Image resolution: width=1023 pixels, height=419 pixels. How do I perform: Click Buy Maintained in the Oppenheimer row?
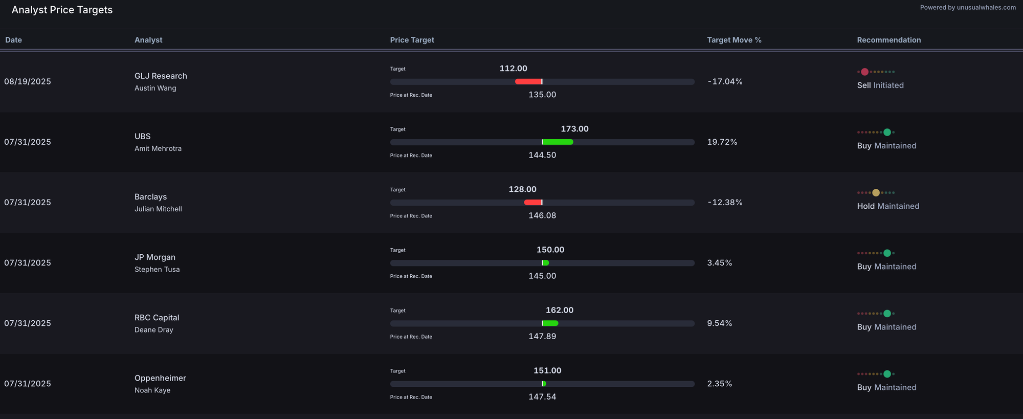(886, 387)
